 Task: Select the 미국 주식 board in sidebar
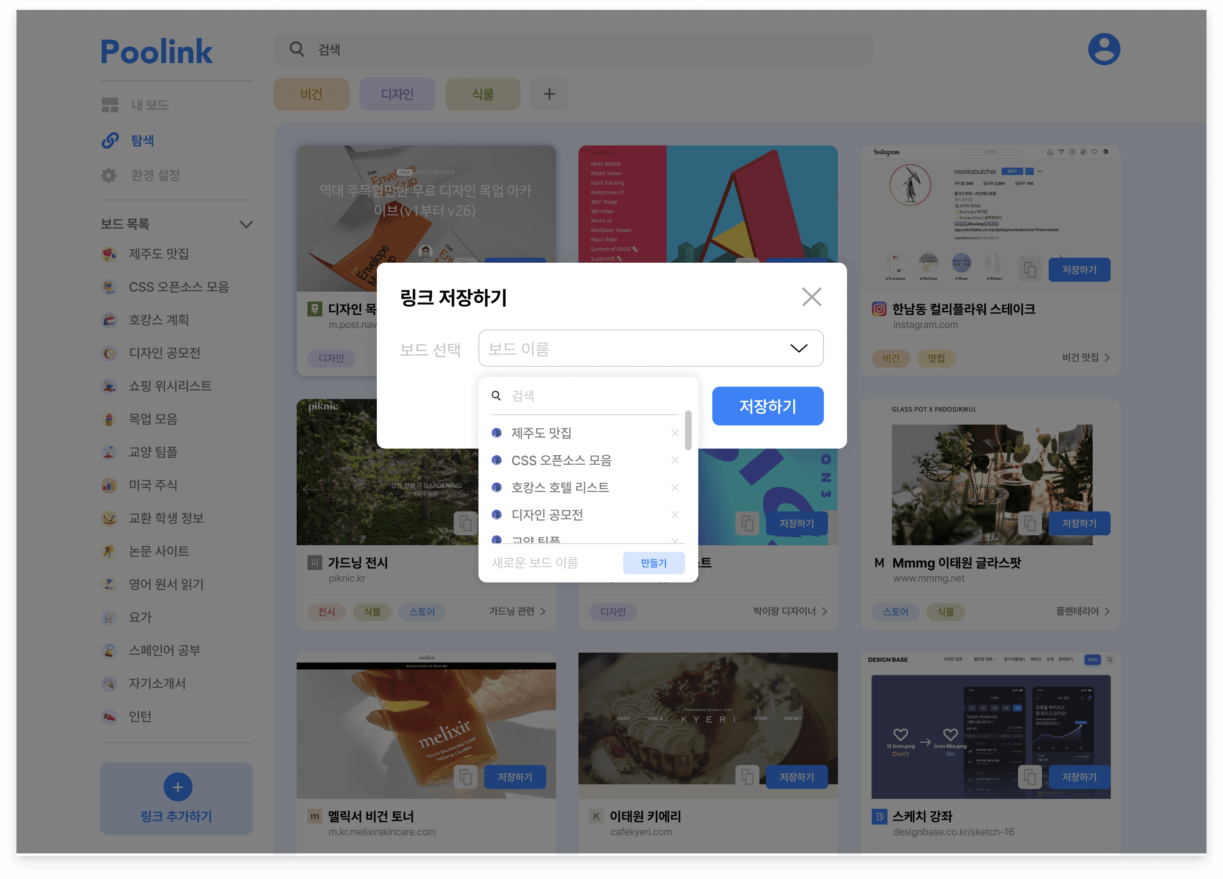coord(152,485)
